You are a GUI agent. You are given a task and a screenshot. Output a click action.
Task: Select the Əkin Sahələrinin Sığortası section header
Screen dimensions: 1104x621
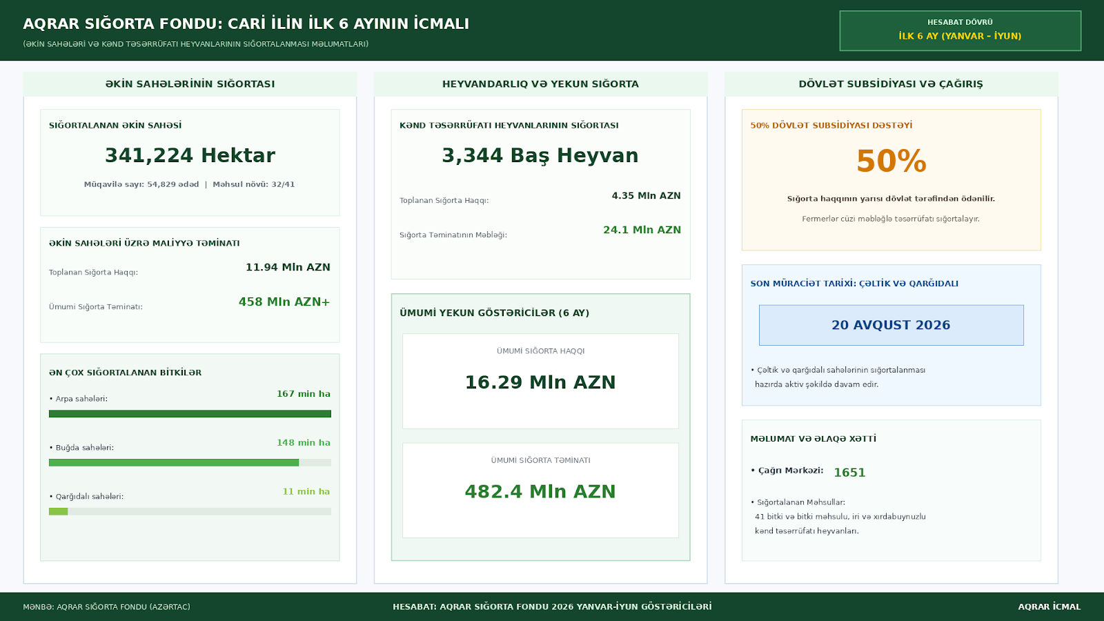190,84
